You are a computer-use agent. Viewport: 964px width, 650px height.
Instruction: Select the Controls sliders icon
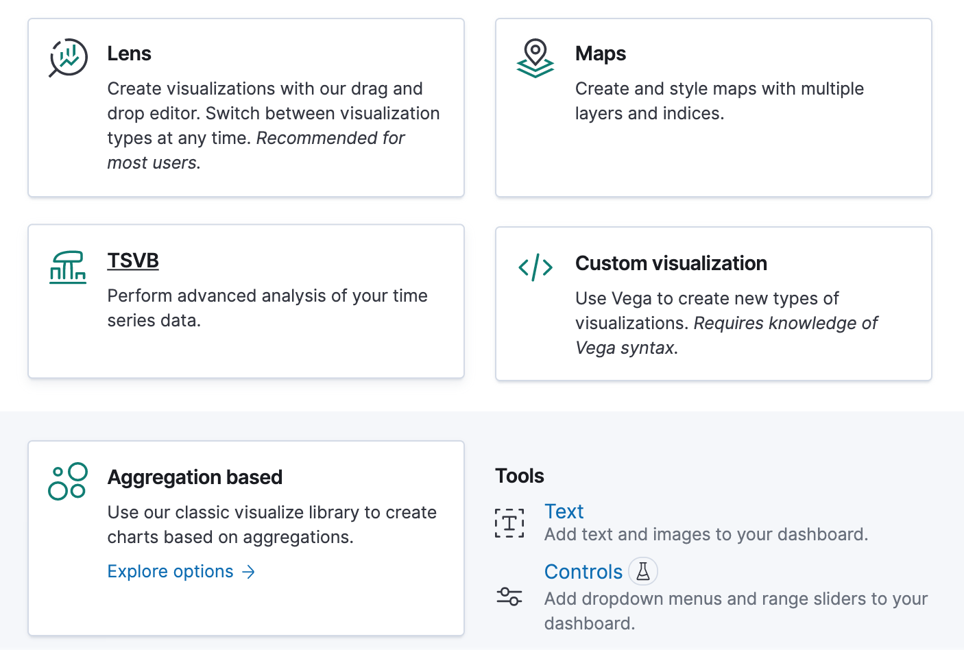pos(509,597)
